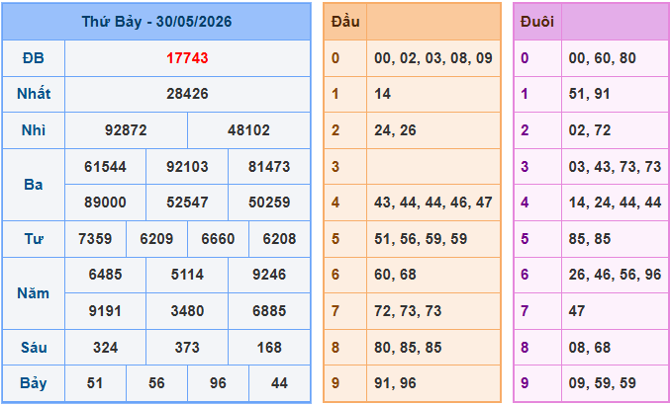The width and height of the screenshot is (671, 406).
Task: Click the 'Đuôi' column header
Action: click(537, 22)
